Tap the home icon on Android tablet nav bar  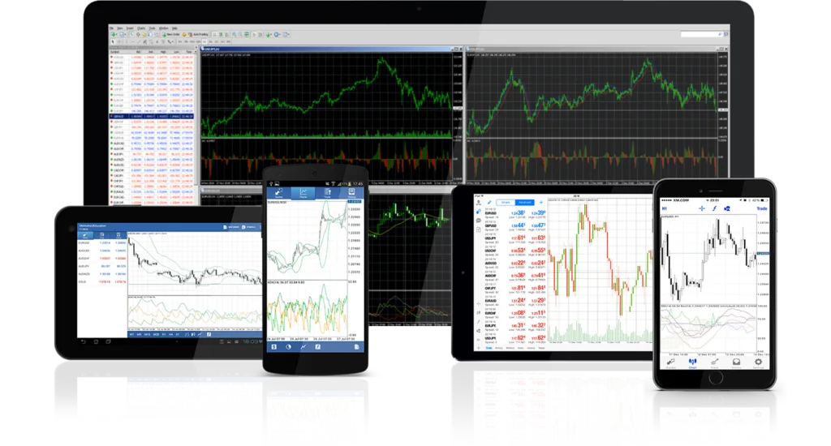pyautogui.click(x=96, y=341)
